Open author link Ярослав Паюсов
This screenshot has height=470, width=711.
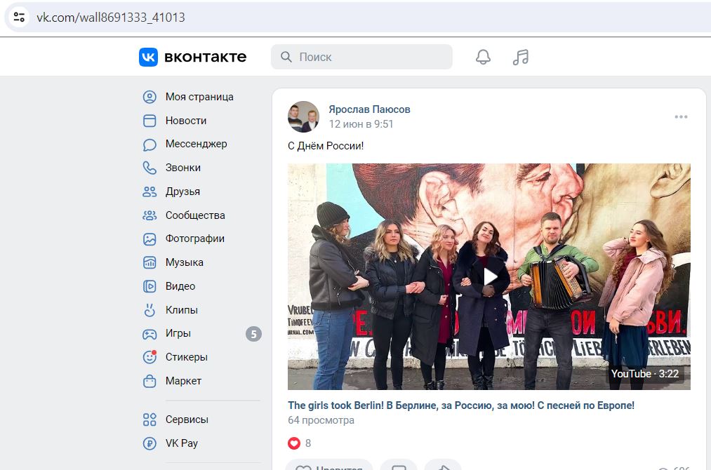click(370, 109)
